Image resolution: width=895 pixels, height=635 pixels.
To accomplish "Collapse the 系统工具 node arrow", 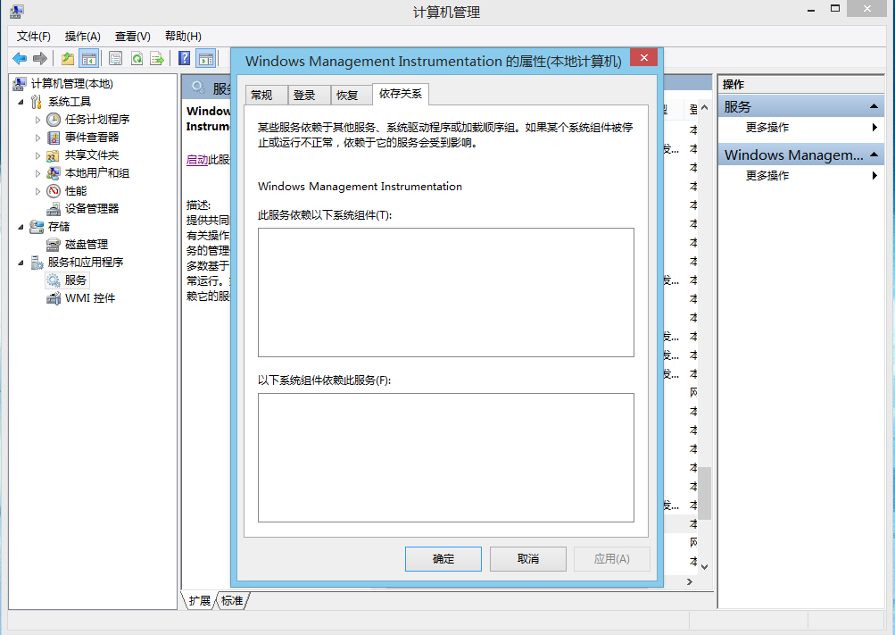I will 21,102.
